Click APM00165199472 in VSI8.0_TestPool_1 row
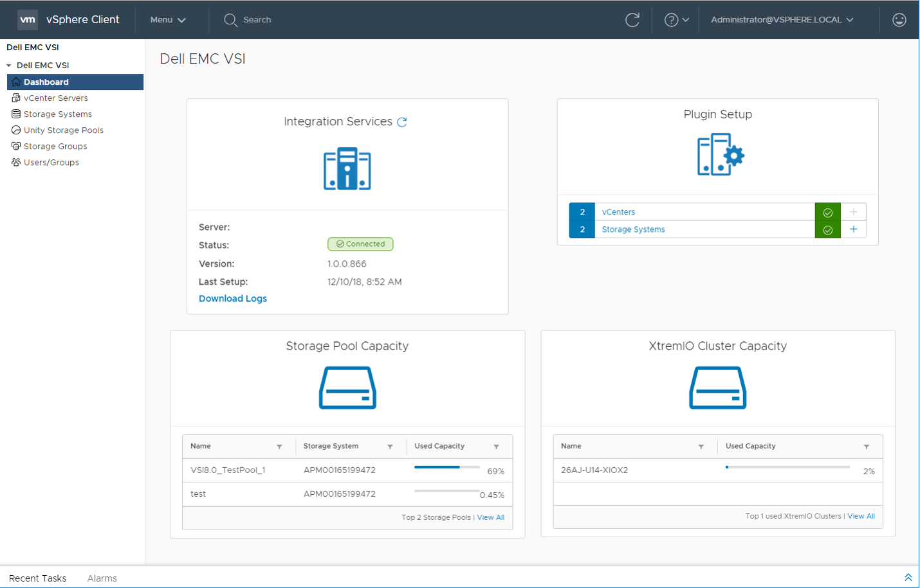The image size is (920, 588). pyautogui.click(x=340, y=470)
